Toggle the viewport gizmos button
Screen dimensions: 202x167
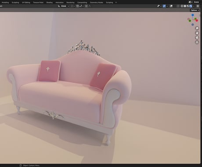(164, 6)
